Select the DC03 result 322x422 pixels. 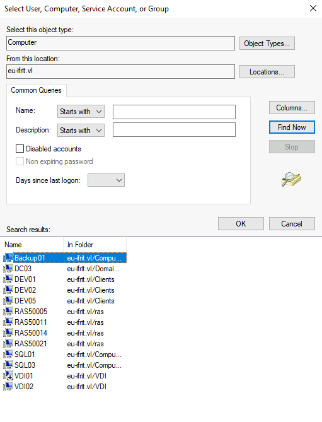(x=23, y=269)
